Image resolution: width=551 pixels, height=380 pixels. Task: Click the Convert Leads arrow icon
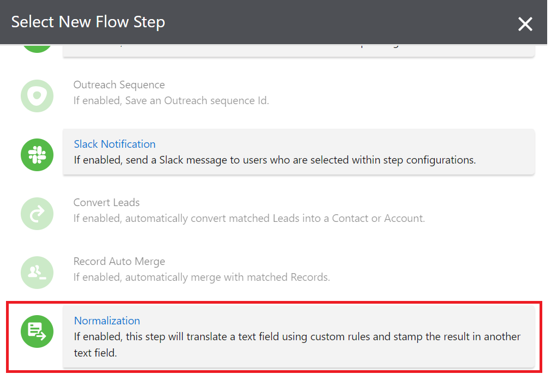37,214
